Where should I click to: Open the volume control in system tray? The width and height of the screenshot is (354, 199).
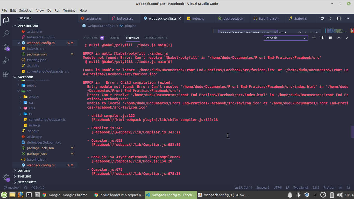340,195
